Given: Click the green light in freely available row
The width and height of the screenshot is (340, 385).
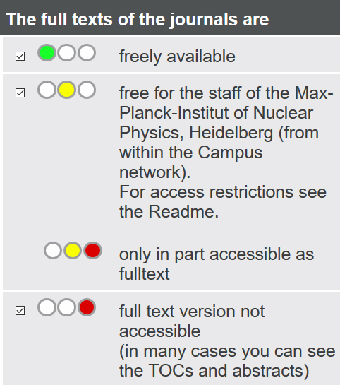Looking at the screenshot, I should coord(47,52).
